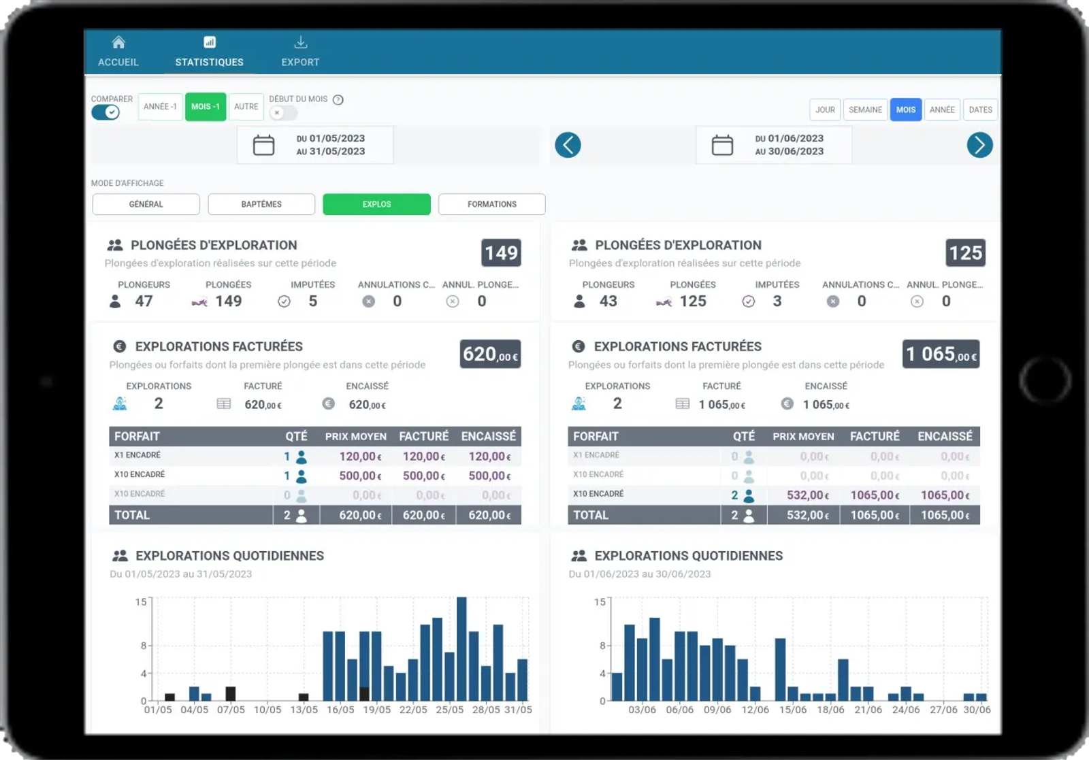Click diver icon beside Plongées 149
Screen dimensions: 1089x760
tap(199, 302)
